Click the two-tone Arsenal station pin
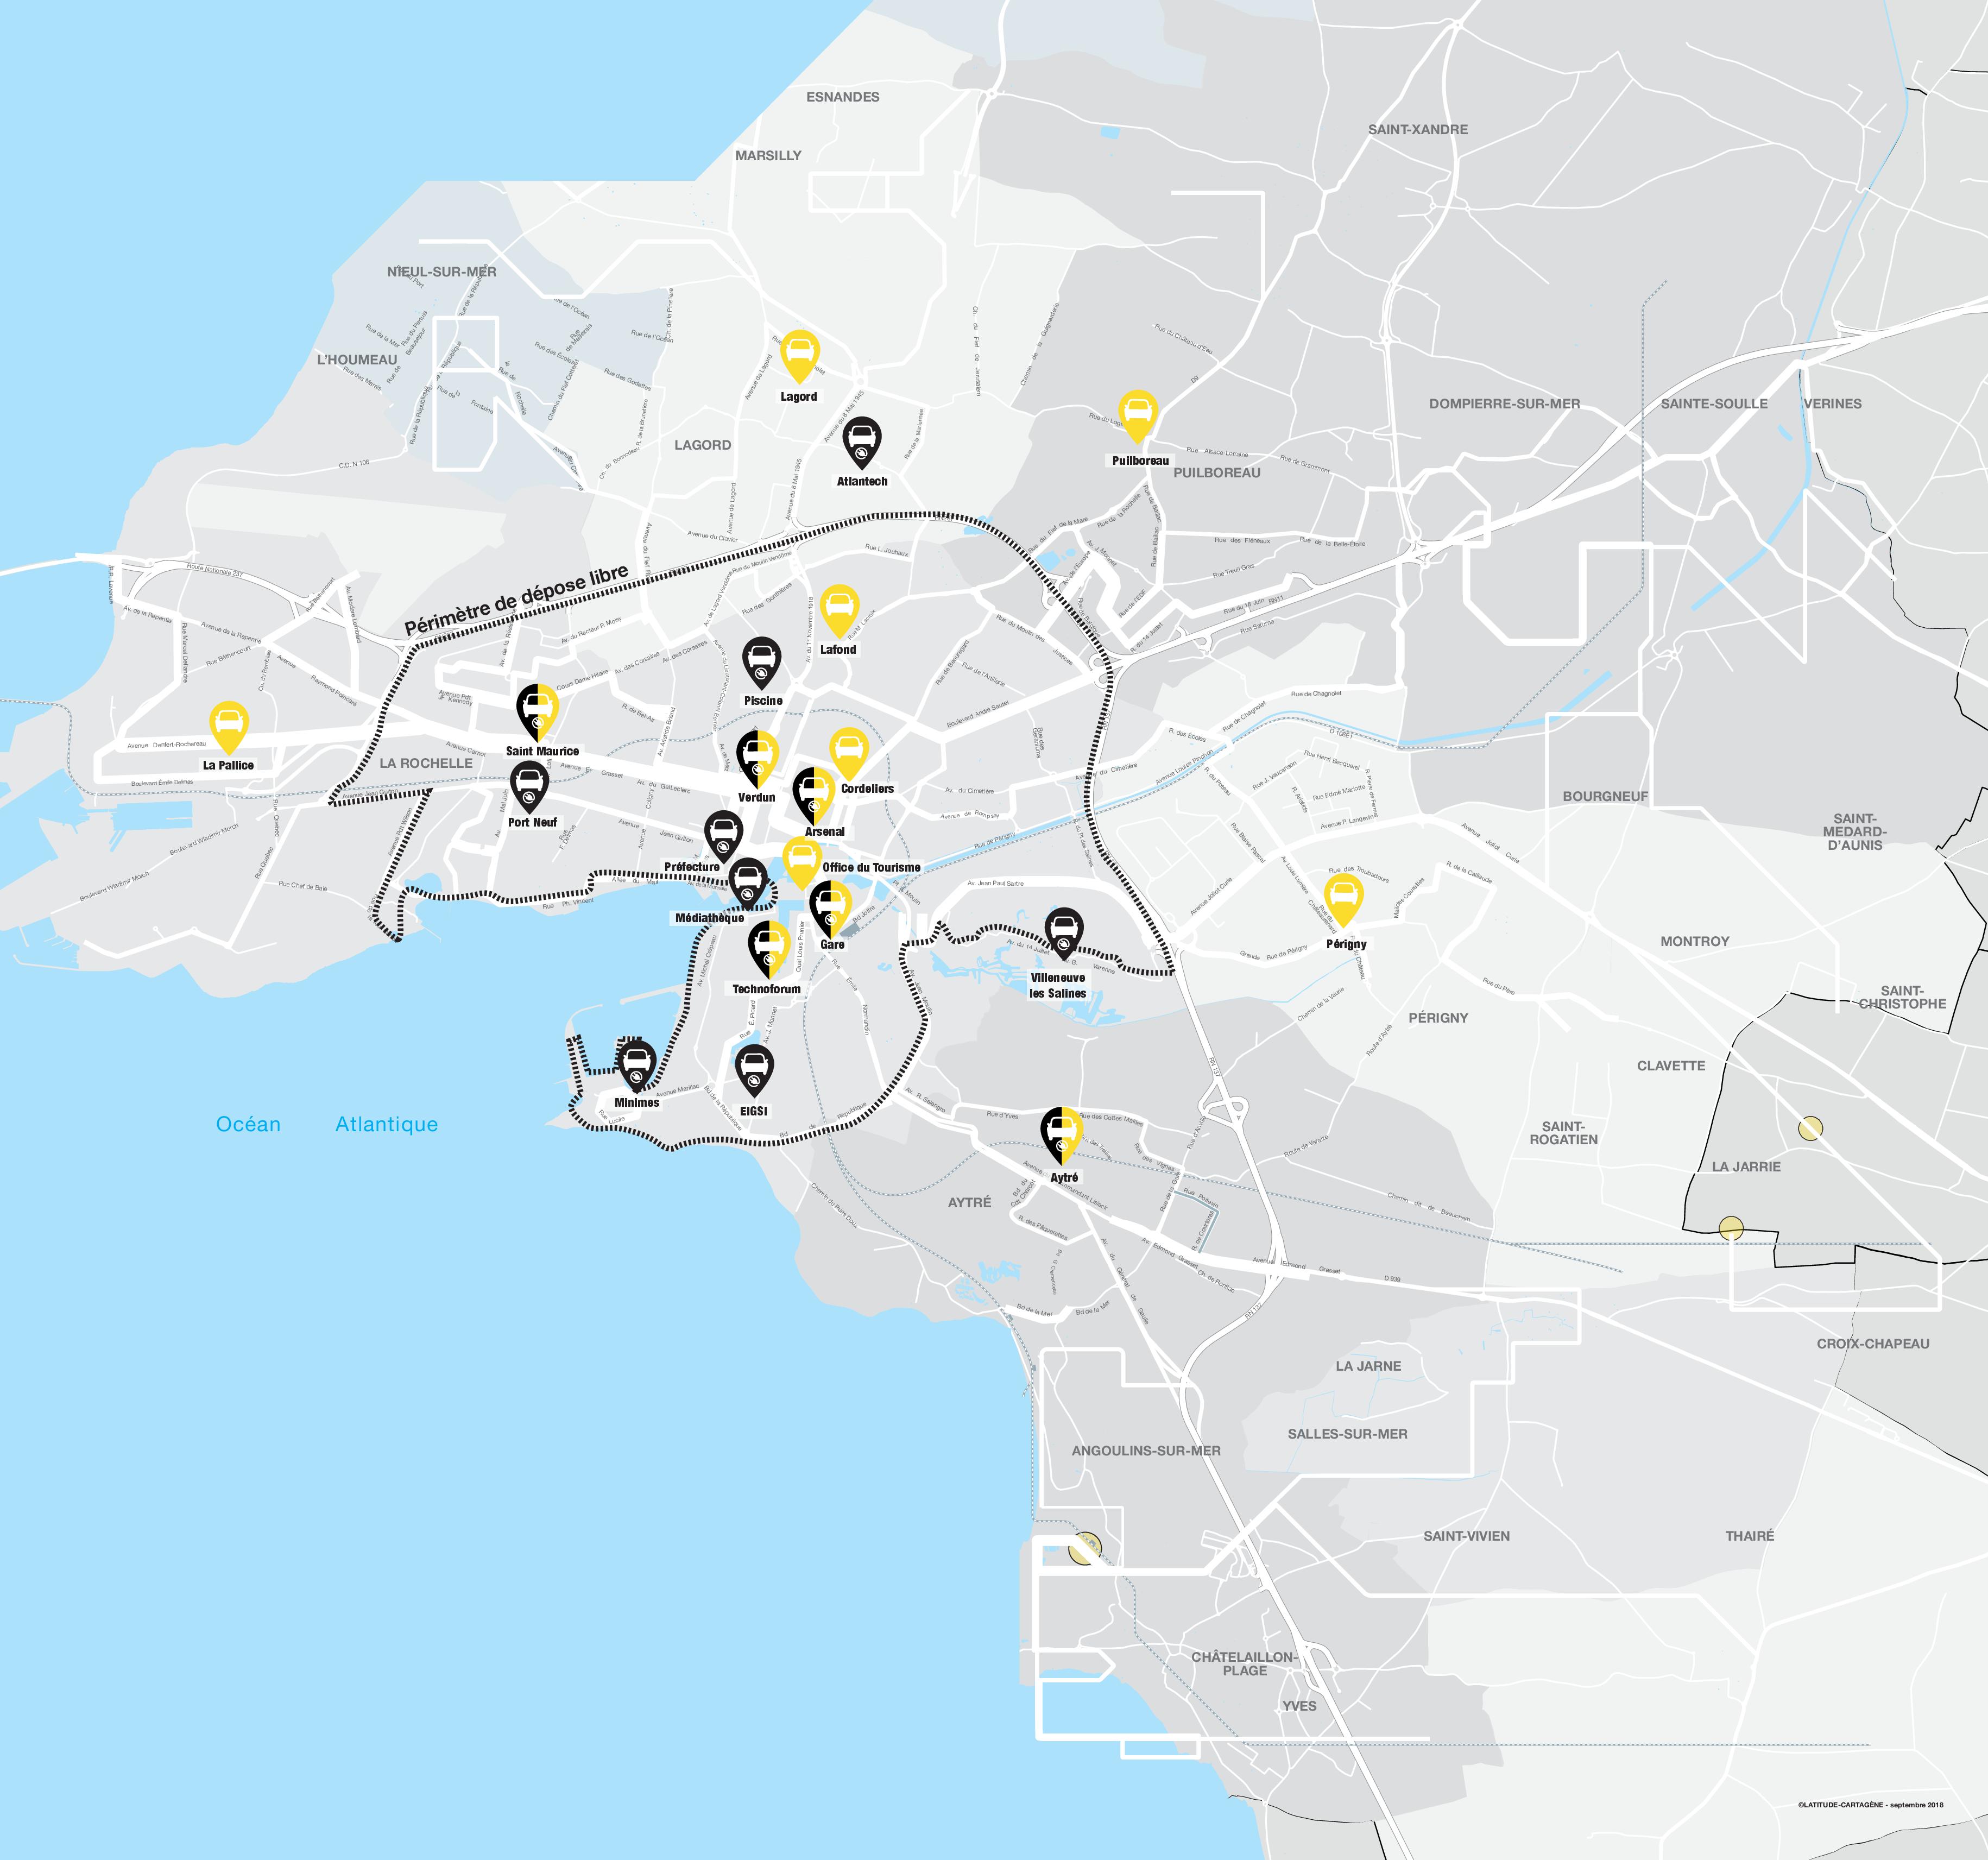This screenshot has width=1988, height=1860. tap(814, 795)
